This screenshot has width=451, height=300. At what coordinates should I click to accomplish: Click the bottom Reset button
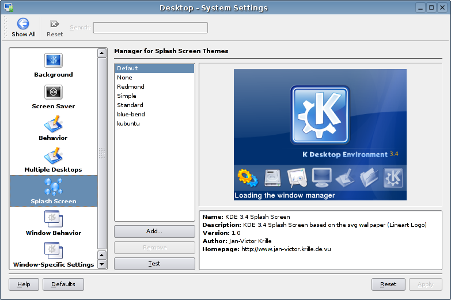(388, 284)
